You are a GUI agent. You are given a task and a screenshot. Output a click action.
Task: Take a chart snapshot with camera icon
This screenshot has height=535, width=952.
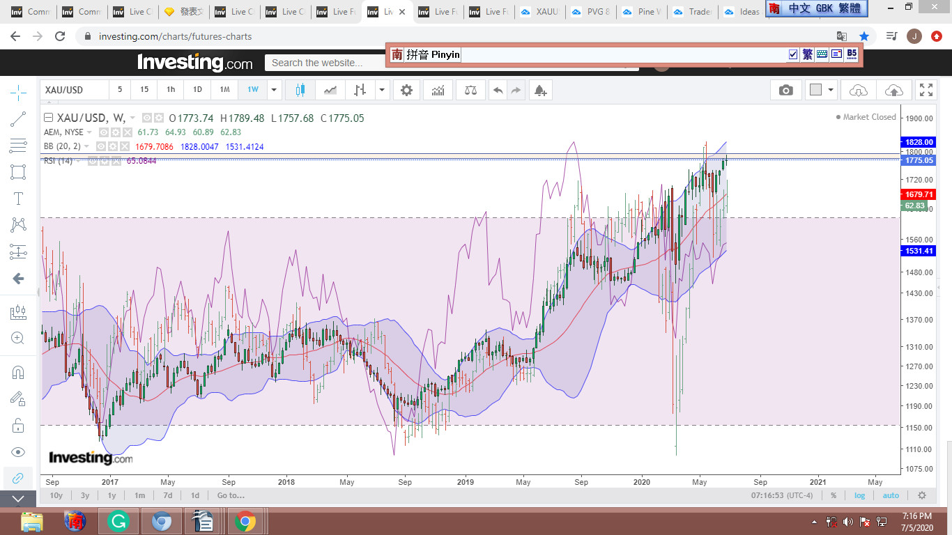tap(785, 91)
